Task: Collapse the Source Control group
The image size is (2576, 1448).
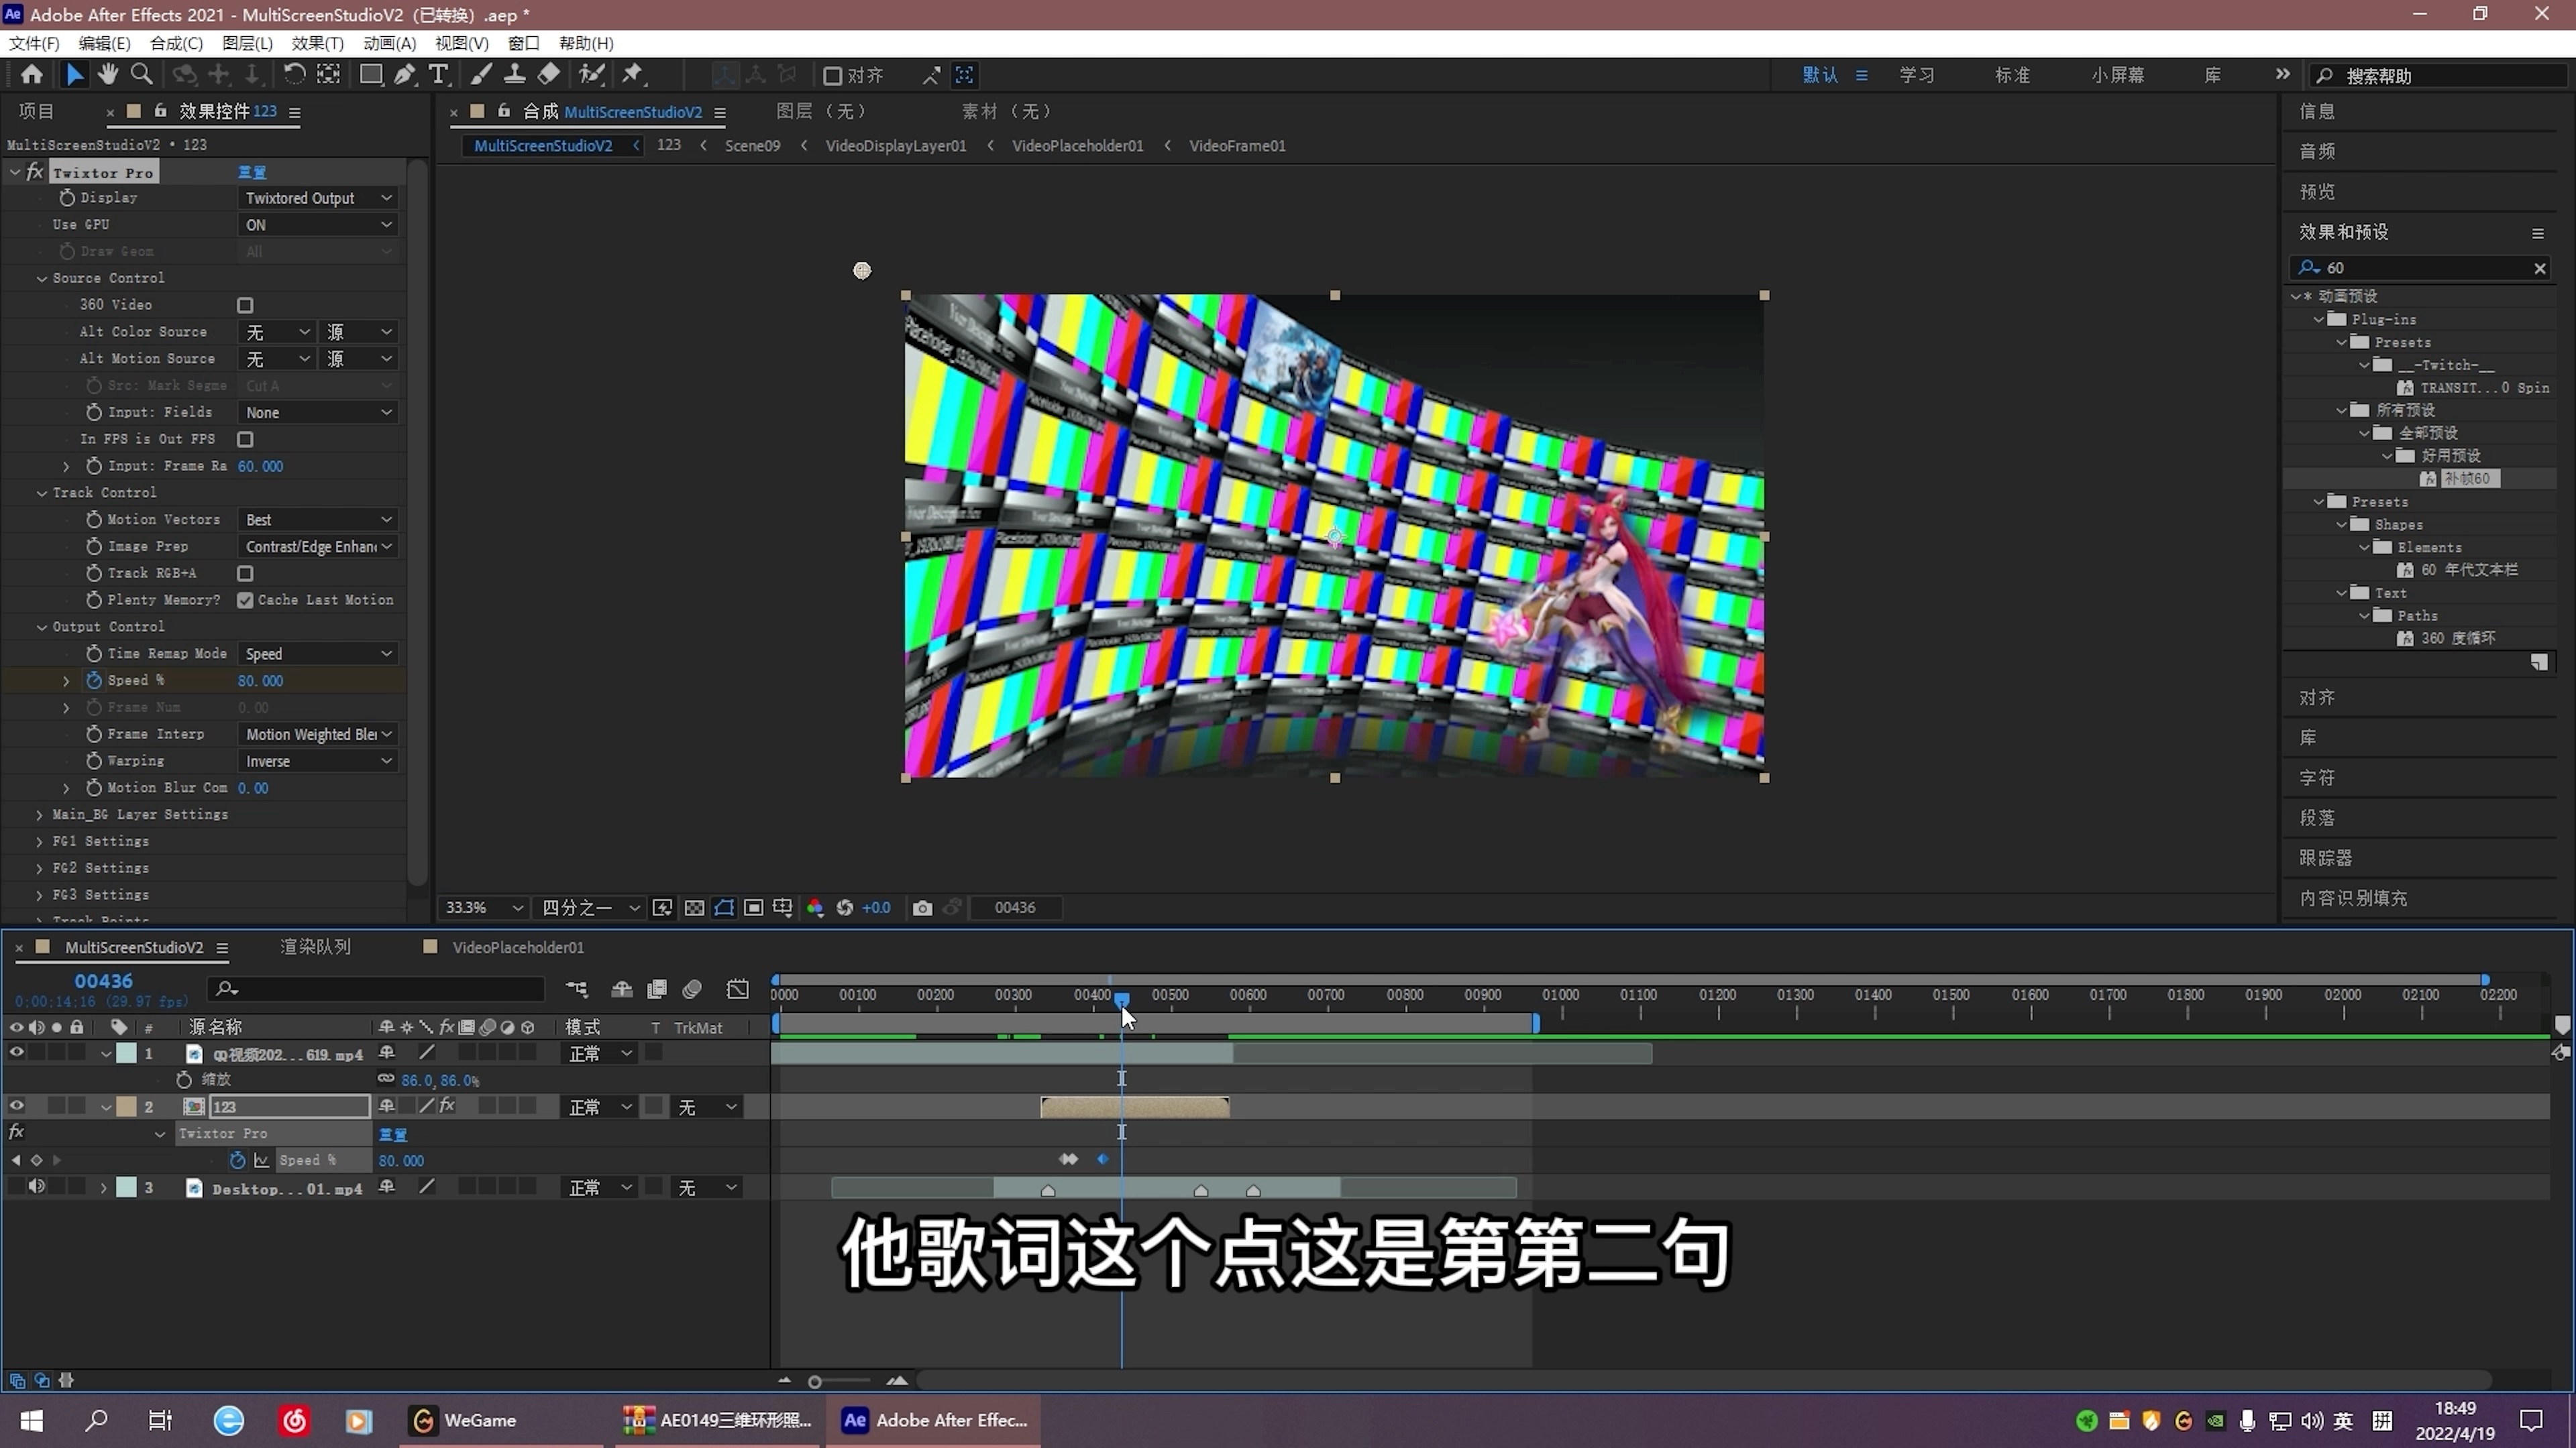Action: 42,279
